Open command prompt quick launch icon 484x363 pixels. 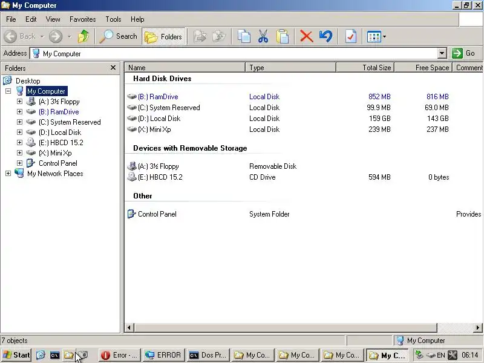(54, 355)
